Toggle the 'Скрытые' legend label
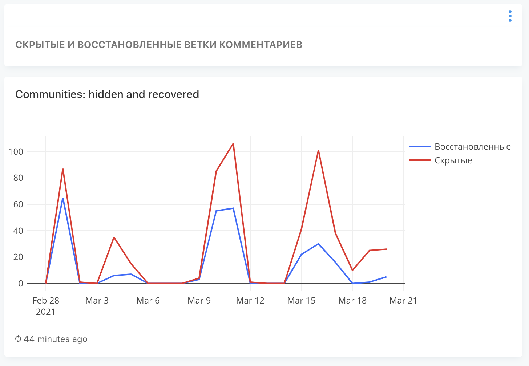529x366 pixels. click(x=453, y=160)
